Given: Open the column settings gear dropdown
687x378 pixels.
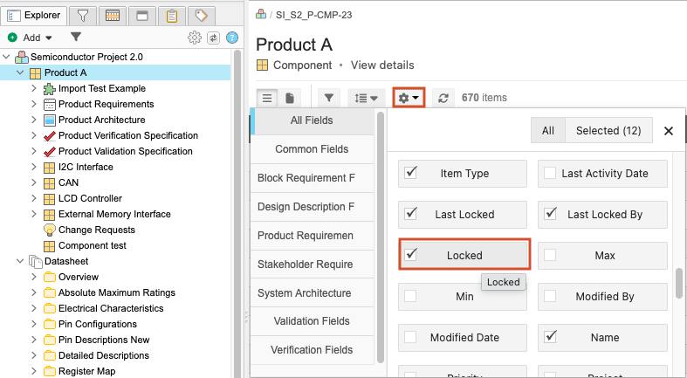Looking at the screenshot, I should [409, 98].
